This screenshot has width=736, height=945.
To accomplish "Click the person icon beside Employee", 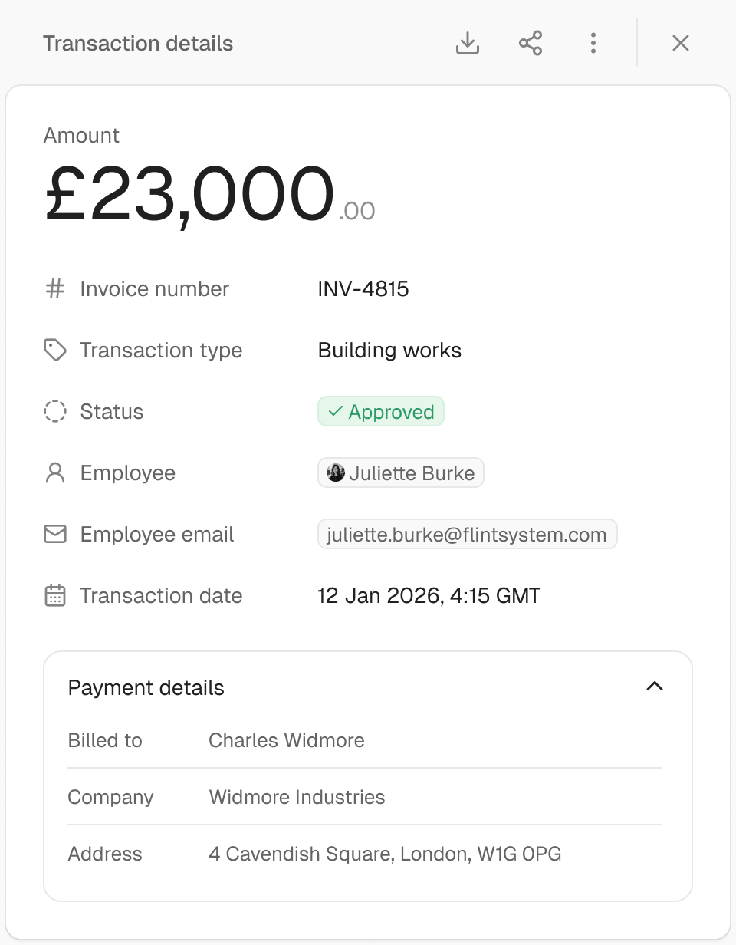I will (55, 473).
